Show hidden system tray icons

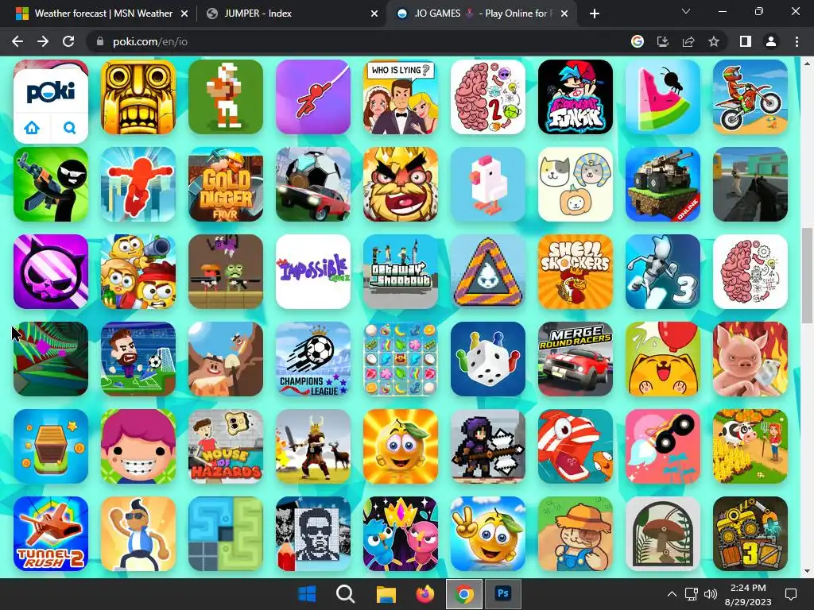(x=672, y=594)
